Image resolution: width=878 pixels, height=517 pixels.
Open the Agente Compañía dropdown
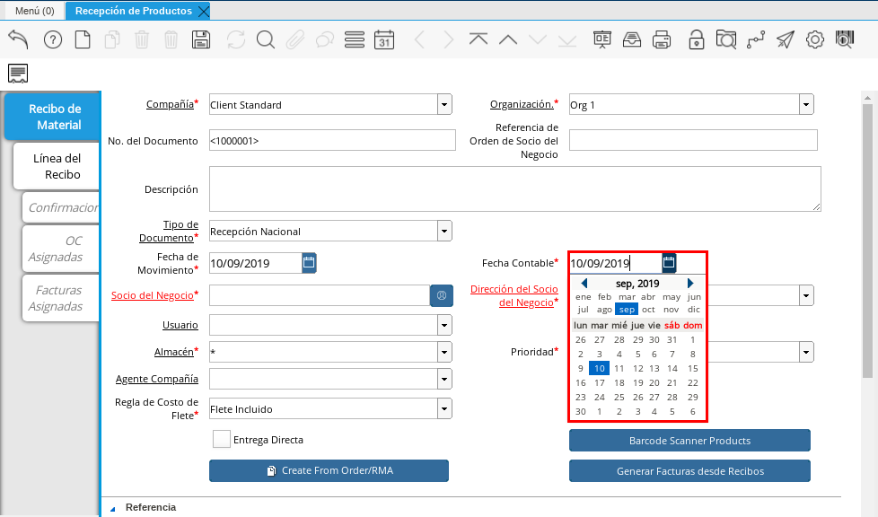[444, 379]
